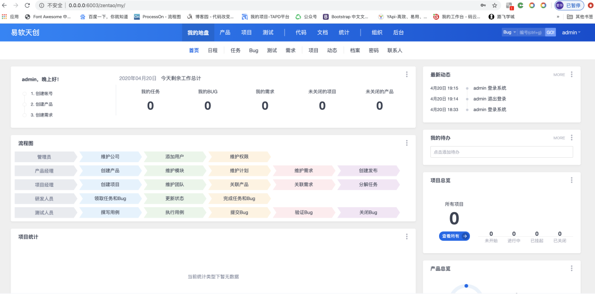The image size is (595, 294).
Task: Click the 3. 创建需求 step link
Action: pos(42,115)
